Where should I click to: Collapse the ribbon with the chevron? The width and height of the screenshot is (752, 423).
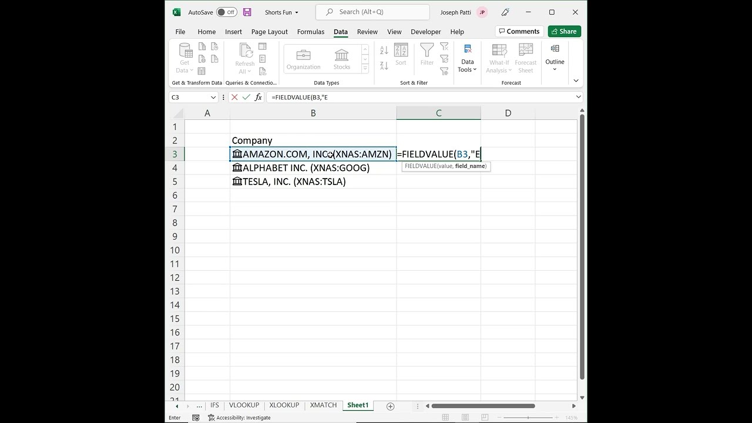[576, 80]
